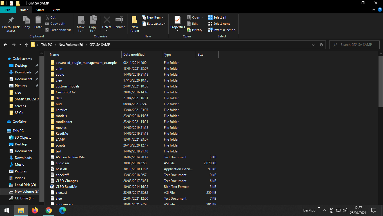
Task: Collapse ribbon with chevron arrow
Action: (374, 10)
